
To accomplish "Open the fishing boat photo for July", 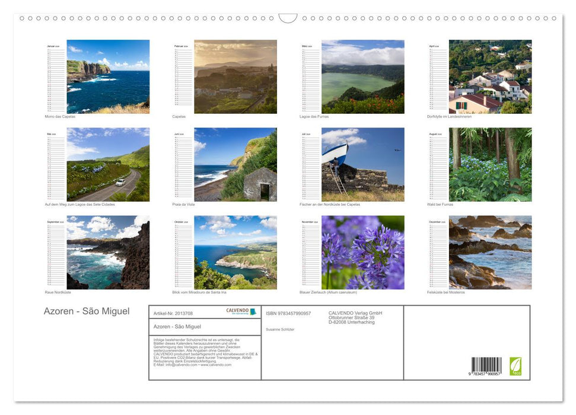I will 362,164.
